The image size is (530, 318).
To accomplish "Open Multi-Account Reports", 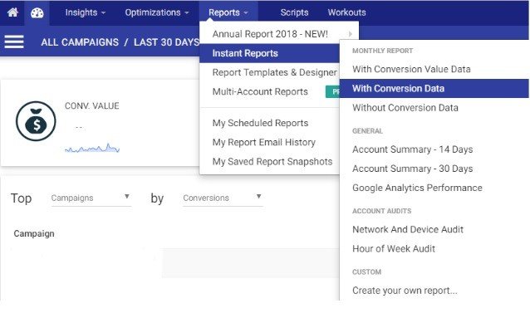I will click(x=260, y=91).
